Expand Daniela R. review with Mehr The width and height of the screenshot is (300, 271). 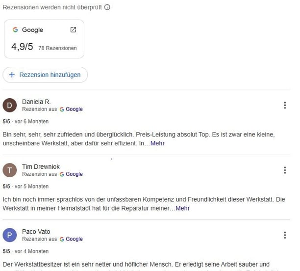tap(157, 143)
